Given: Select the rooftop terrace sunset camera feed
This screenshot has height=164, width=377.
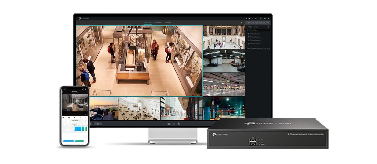Looking at the screenshot, I should pyautogui.click(x=103, y=108).
